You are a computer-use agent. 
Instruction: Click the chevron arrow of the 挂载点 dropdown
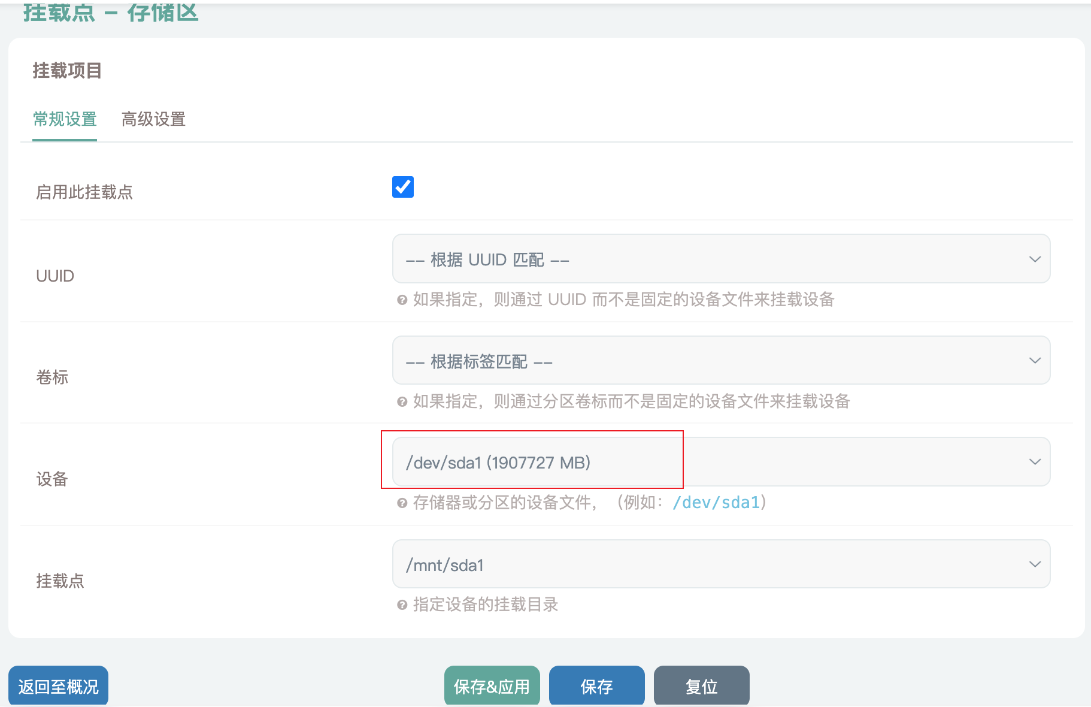pos(1034,564)
